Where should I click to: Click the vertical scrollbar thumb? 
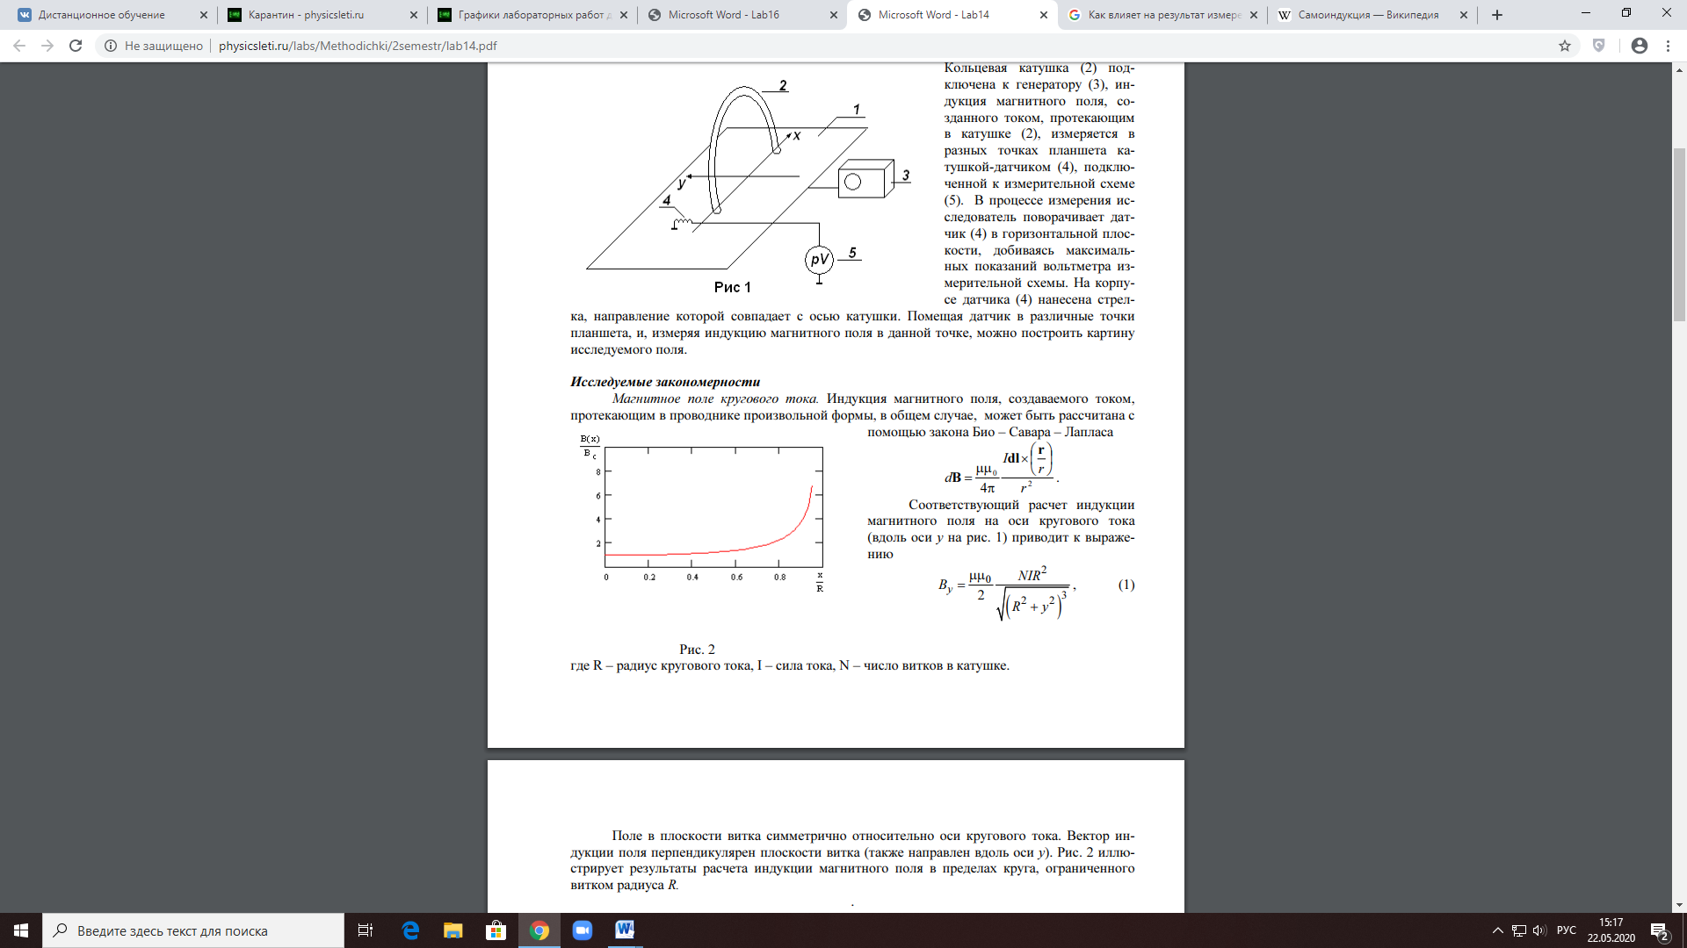1679,234
